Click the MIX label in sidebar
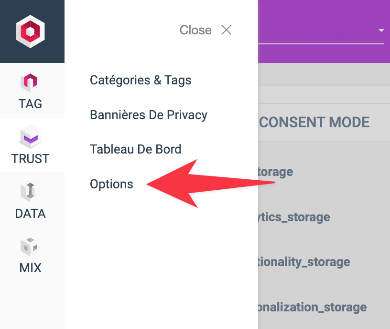The image size is (390, 329). 30,268
